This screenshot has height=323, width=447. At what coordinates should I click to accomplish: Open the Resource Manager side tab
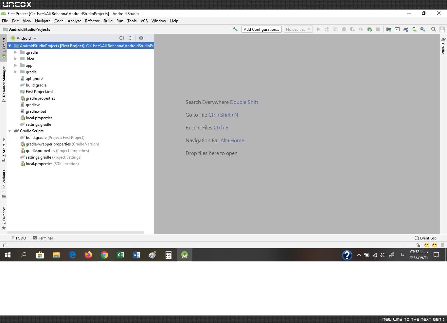click(4, 84)
